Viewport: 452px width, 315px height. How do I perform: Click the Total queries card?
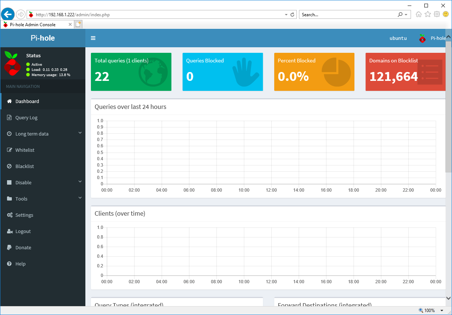pos(131,72)
